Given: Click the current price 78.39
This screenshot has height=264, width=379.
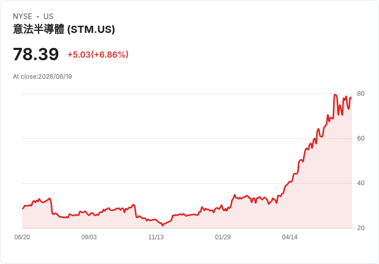Looking at the screenshot, I should pos(36,54).
